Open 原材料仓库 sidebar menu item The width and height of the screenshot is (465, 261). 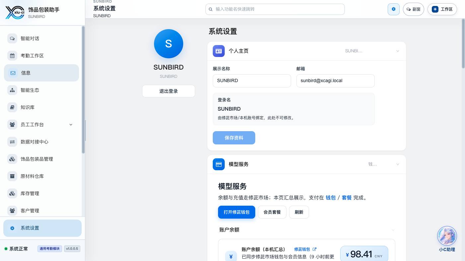tap(41, 176)
